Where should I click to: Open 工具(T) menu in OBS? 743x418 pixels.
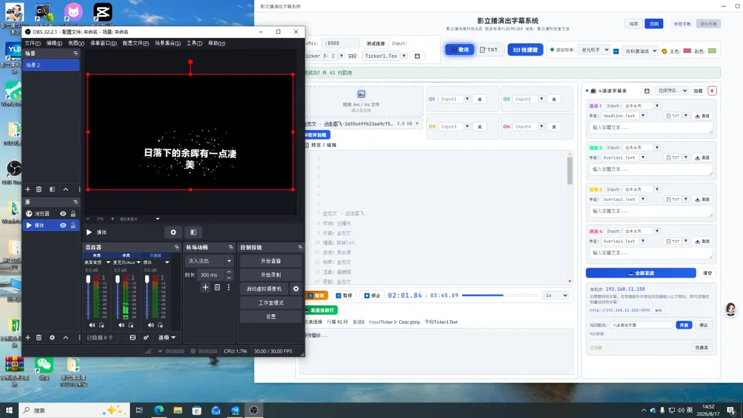tap(194, 43)
